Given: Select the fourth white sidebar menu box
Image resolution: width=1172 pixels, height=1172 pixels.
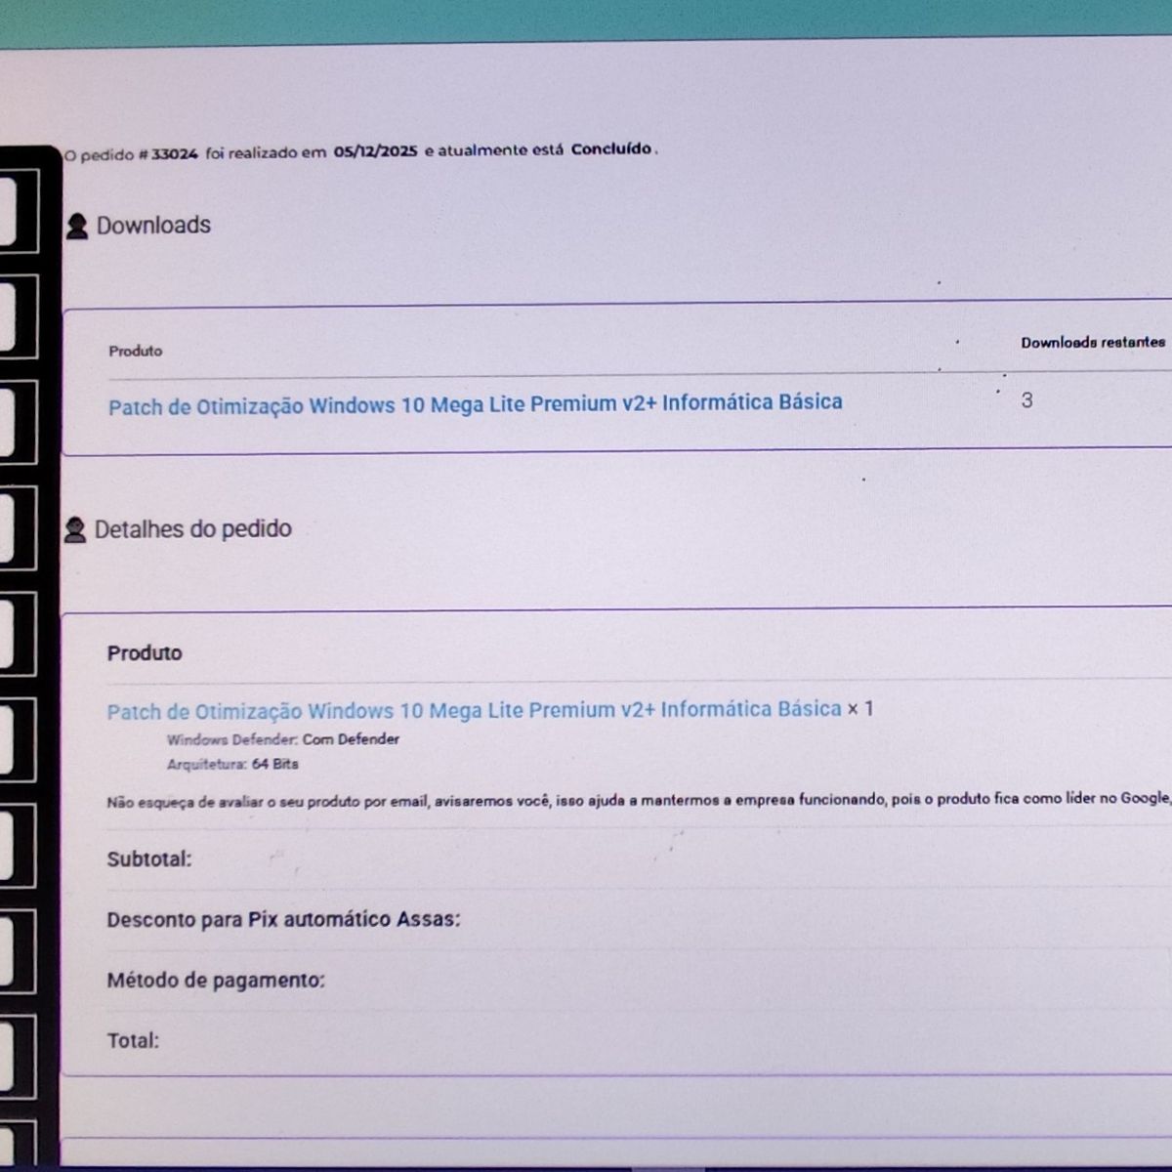Looking at the screenshot, I should pyautogui.click(x=17, y=527).
